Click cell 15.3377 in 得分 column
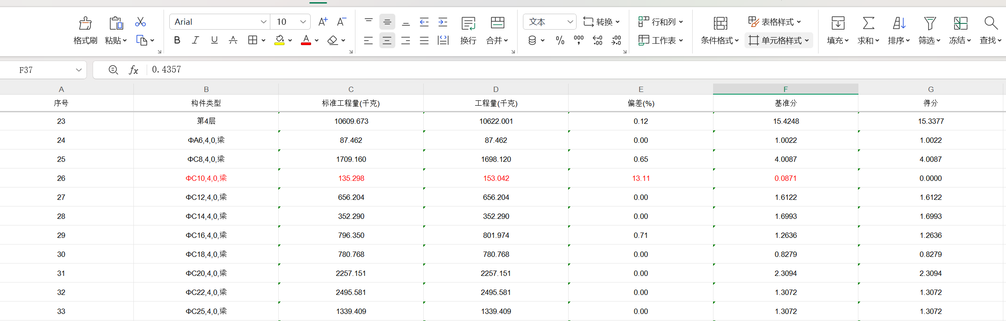1006x321 pixels. click(931, 121)
